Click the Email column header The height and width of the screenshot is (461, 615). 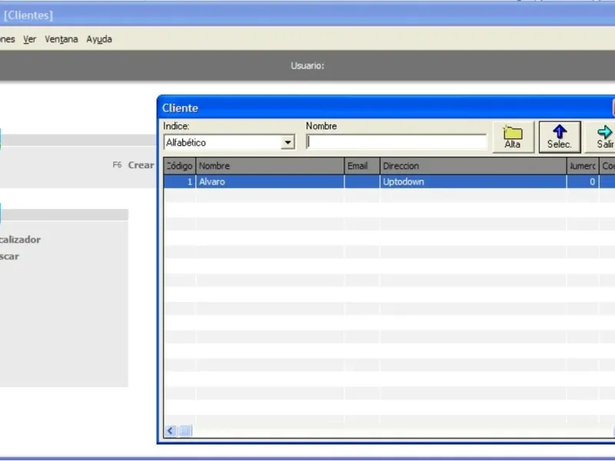pyautogui.click(x=362, y=166)
